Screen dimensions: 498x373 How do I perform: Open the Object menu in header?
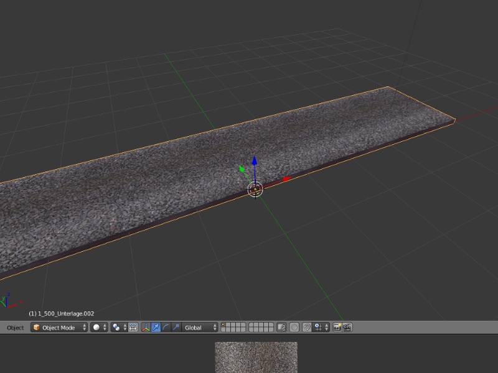(15, 328)
